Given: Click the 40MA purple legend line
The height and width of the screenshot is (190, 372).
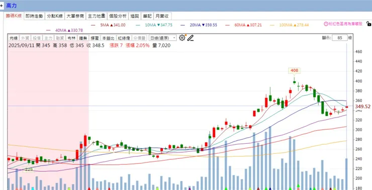Looking at the screenshot, I should click(x=48, y=30).
